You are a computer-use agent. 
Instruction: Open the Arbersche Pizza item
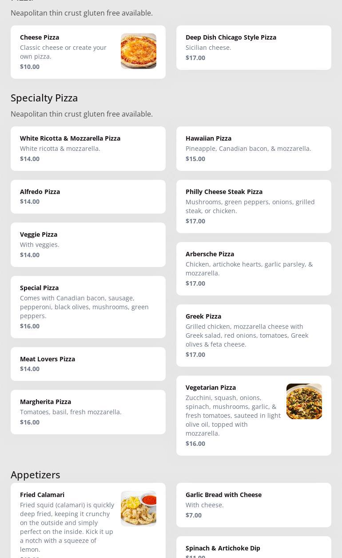[253, 268]
